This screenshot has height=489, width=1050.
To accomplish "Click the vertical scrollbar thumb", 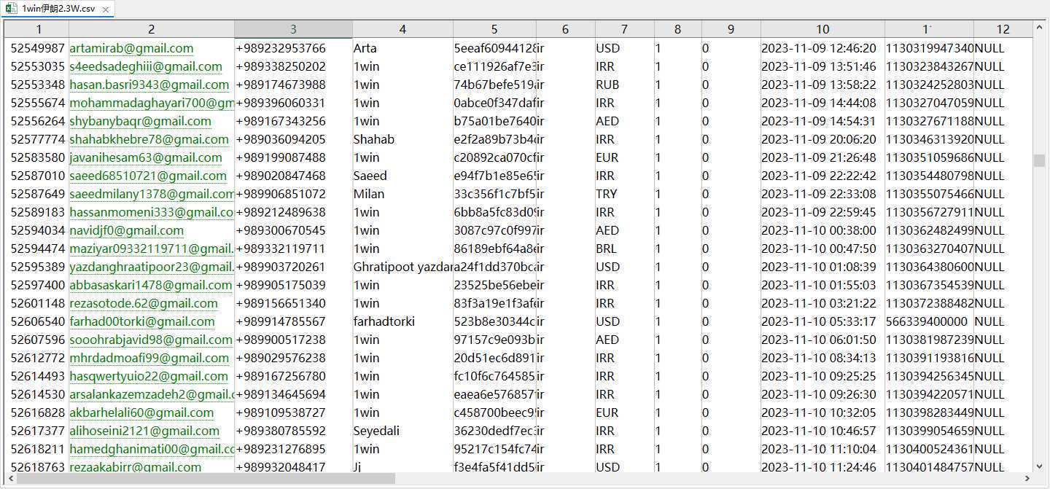I will point(1040,160).
